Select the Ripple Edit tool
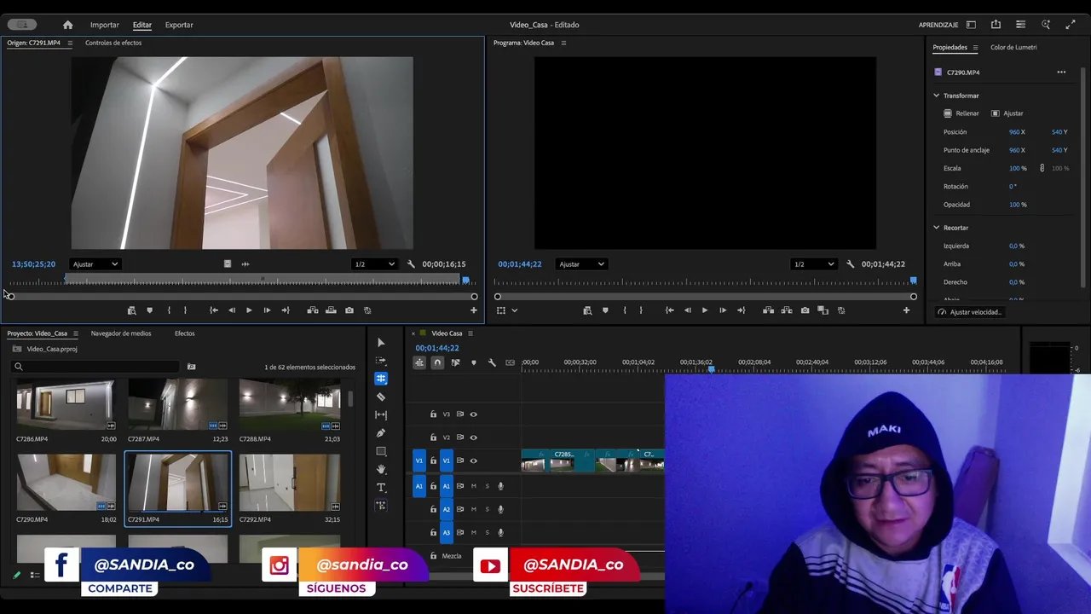This screenshot has width=1091, height=614. pyautogui.click(x=381, y=379)
